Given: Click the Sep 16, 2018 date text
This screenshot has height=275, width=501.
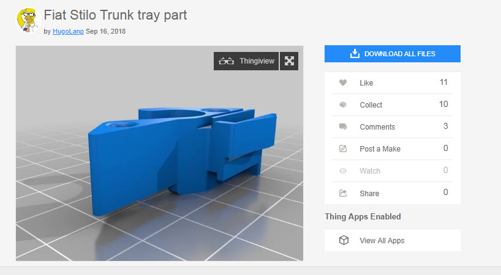Looking at the screenshot, I should [106, 31].
